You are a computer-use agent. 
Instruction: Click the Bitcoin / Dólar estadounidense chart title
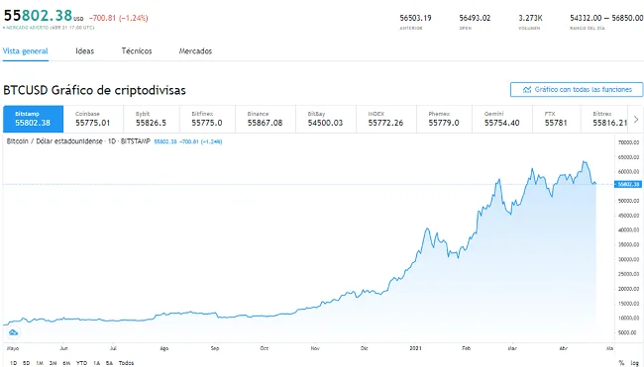78,141
